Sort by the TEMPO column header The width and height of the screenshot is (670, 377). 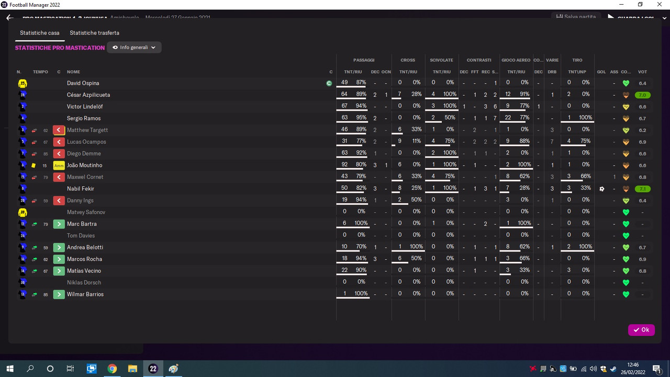40,72
